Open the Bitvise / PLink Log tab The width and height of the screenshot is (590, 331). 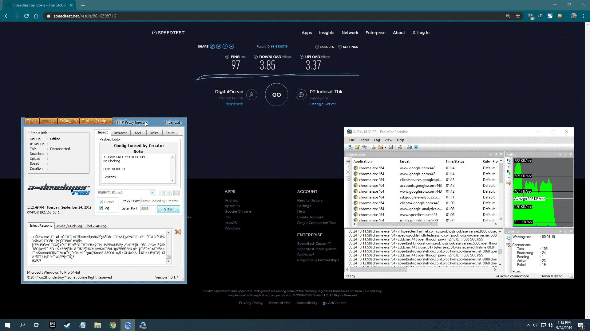[x=69, y=226]
